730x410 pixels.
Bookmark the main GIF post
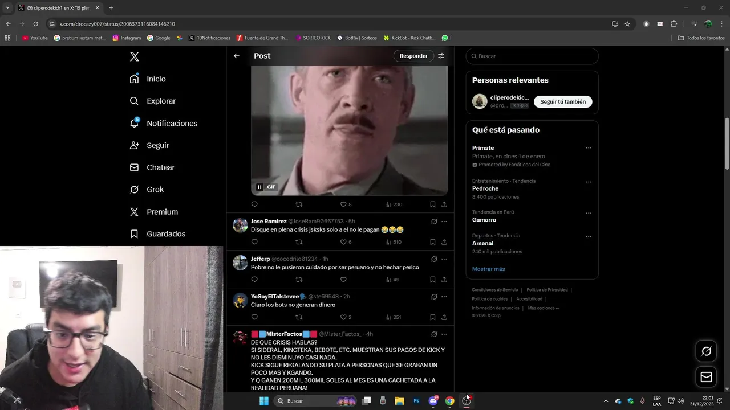(432, 204)
